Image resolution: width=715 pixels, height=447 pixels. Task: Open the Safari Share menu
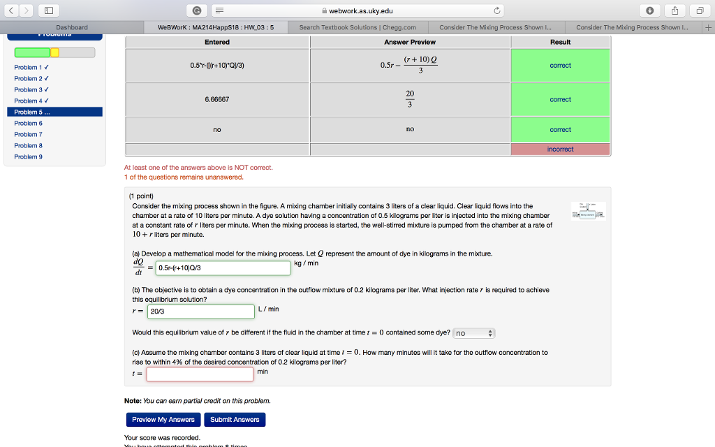pos(673,10)
